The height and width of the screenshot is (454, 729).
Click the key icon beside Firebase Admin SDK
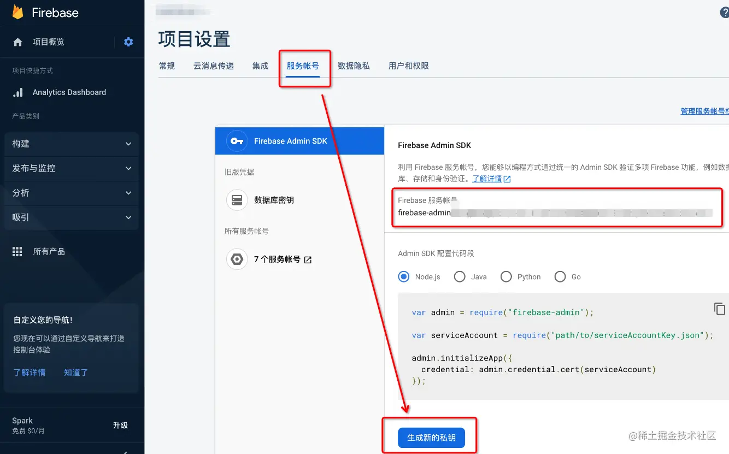pyautogui.click(x=237, y=141)
